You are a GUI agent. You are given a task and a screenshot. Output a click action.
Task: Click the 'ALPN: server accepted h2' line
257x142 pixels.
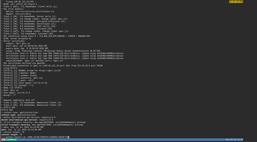[16, 39]
